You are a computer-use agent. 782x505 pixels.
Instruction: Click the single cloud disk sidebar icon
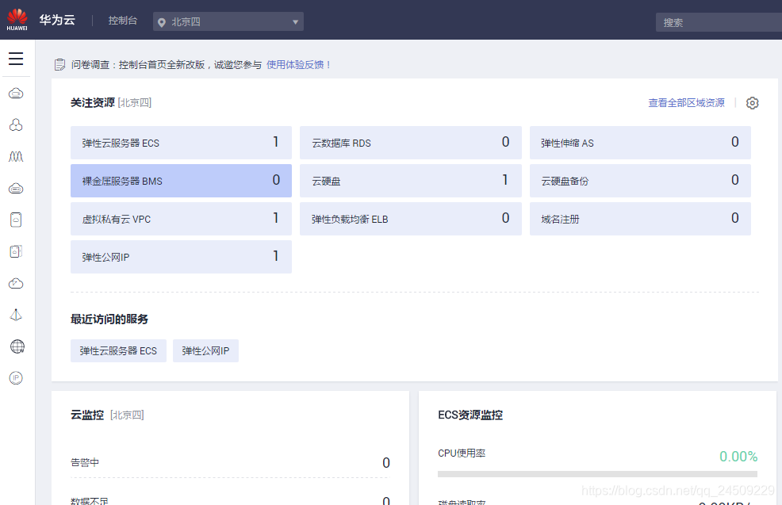(16, 220)
